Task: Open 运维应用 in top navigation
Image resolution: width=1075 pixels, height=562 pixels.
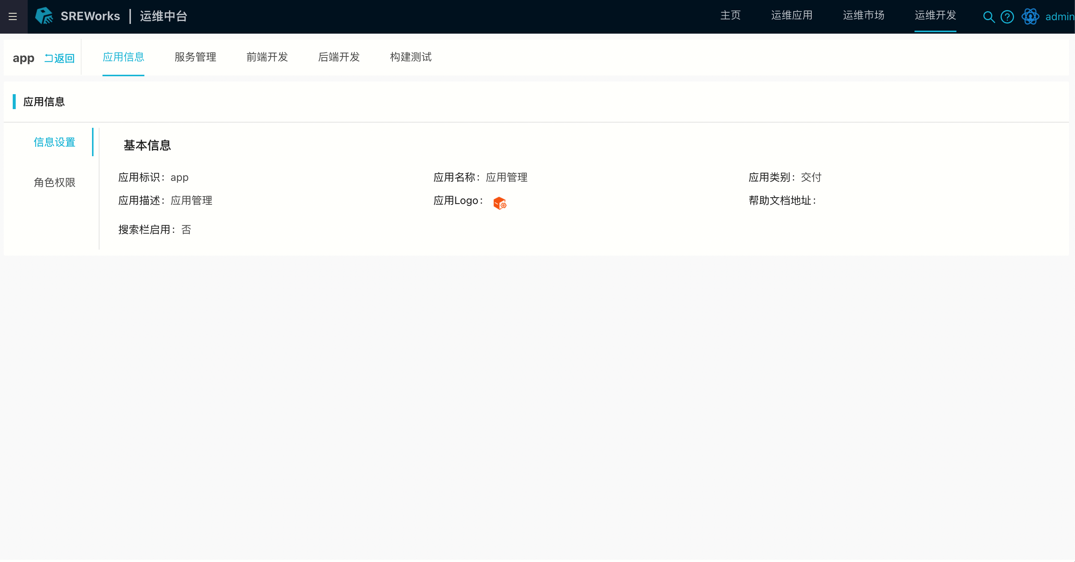Action: (x=791, y=15)
